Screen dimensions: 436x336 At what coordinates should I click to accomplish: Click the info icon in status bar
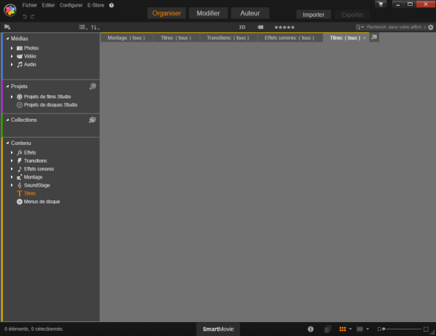pyautogui.click(x=311, y=329)
